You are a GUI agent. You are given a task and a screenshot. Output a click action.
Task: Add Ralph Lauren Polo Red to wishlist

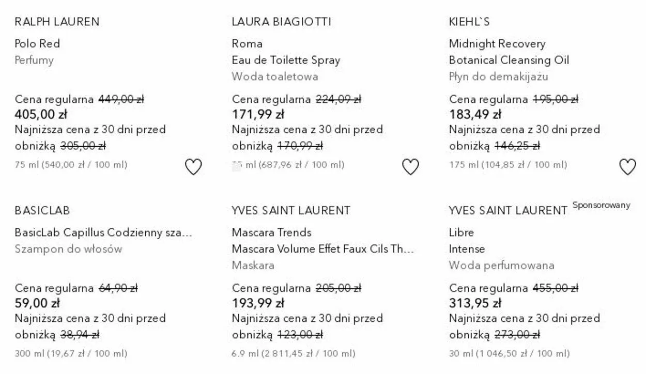pyautogui.click(x=193, y=167)
